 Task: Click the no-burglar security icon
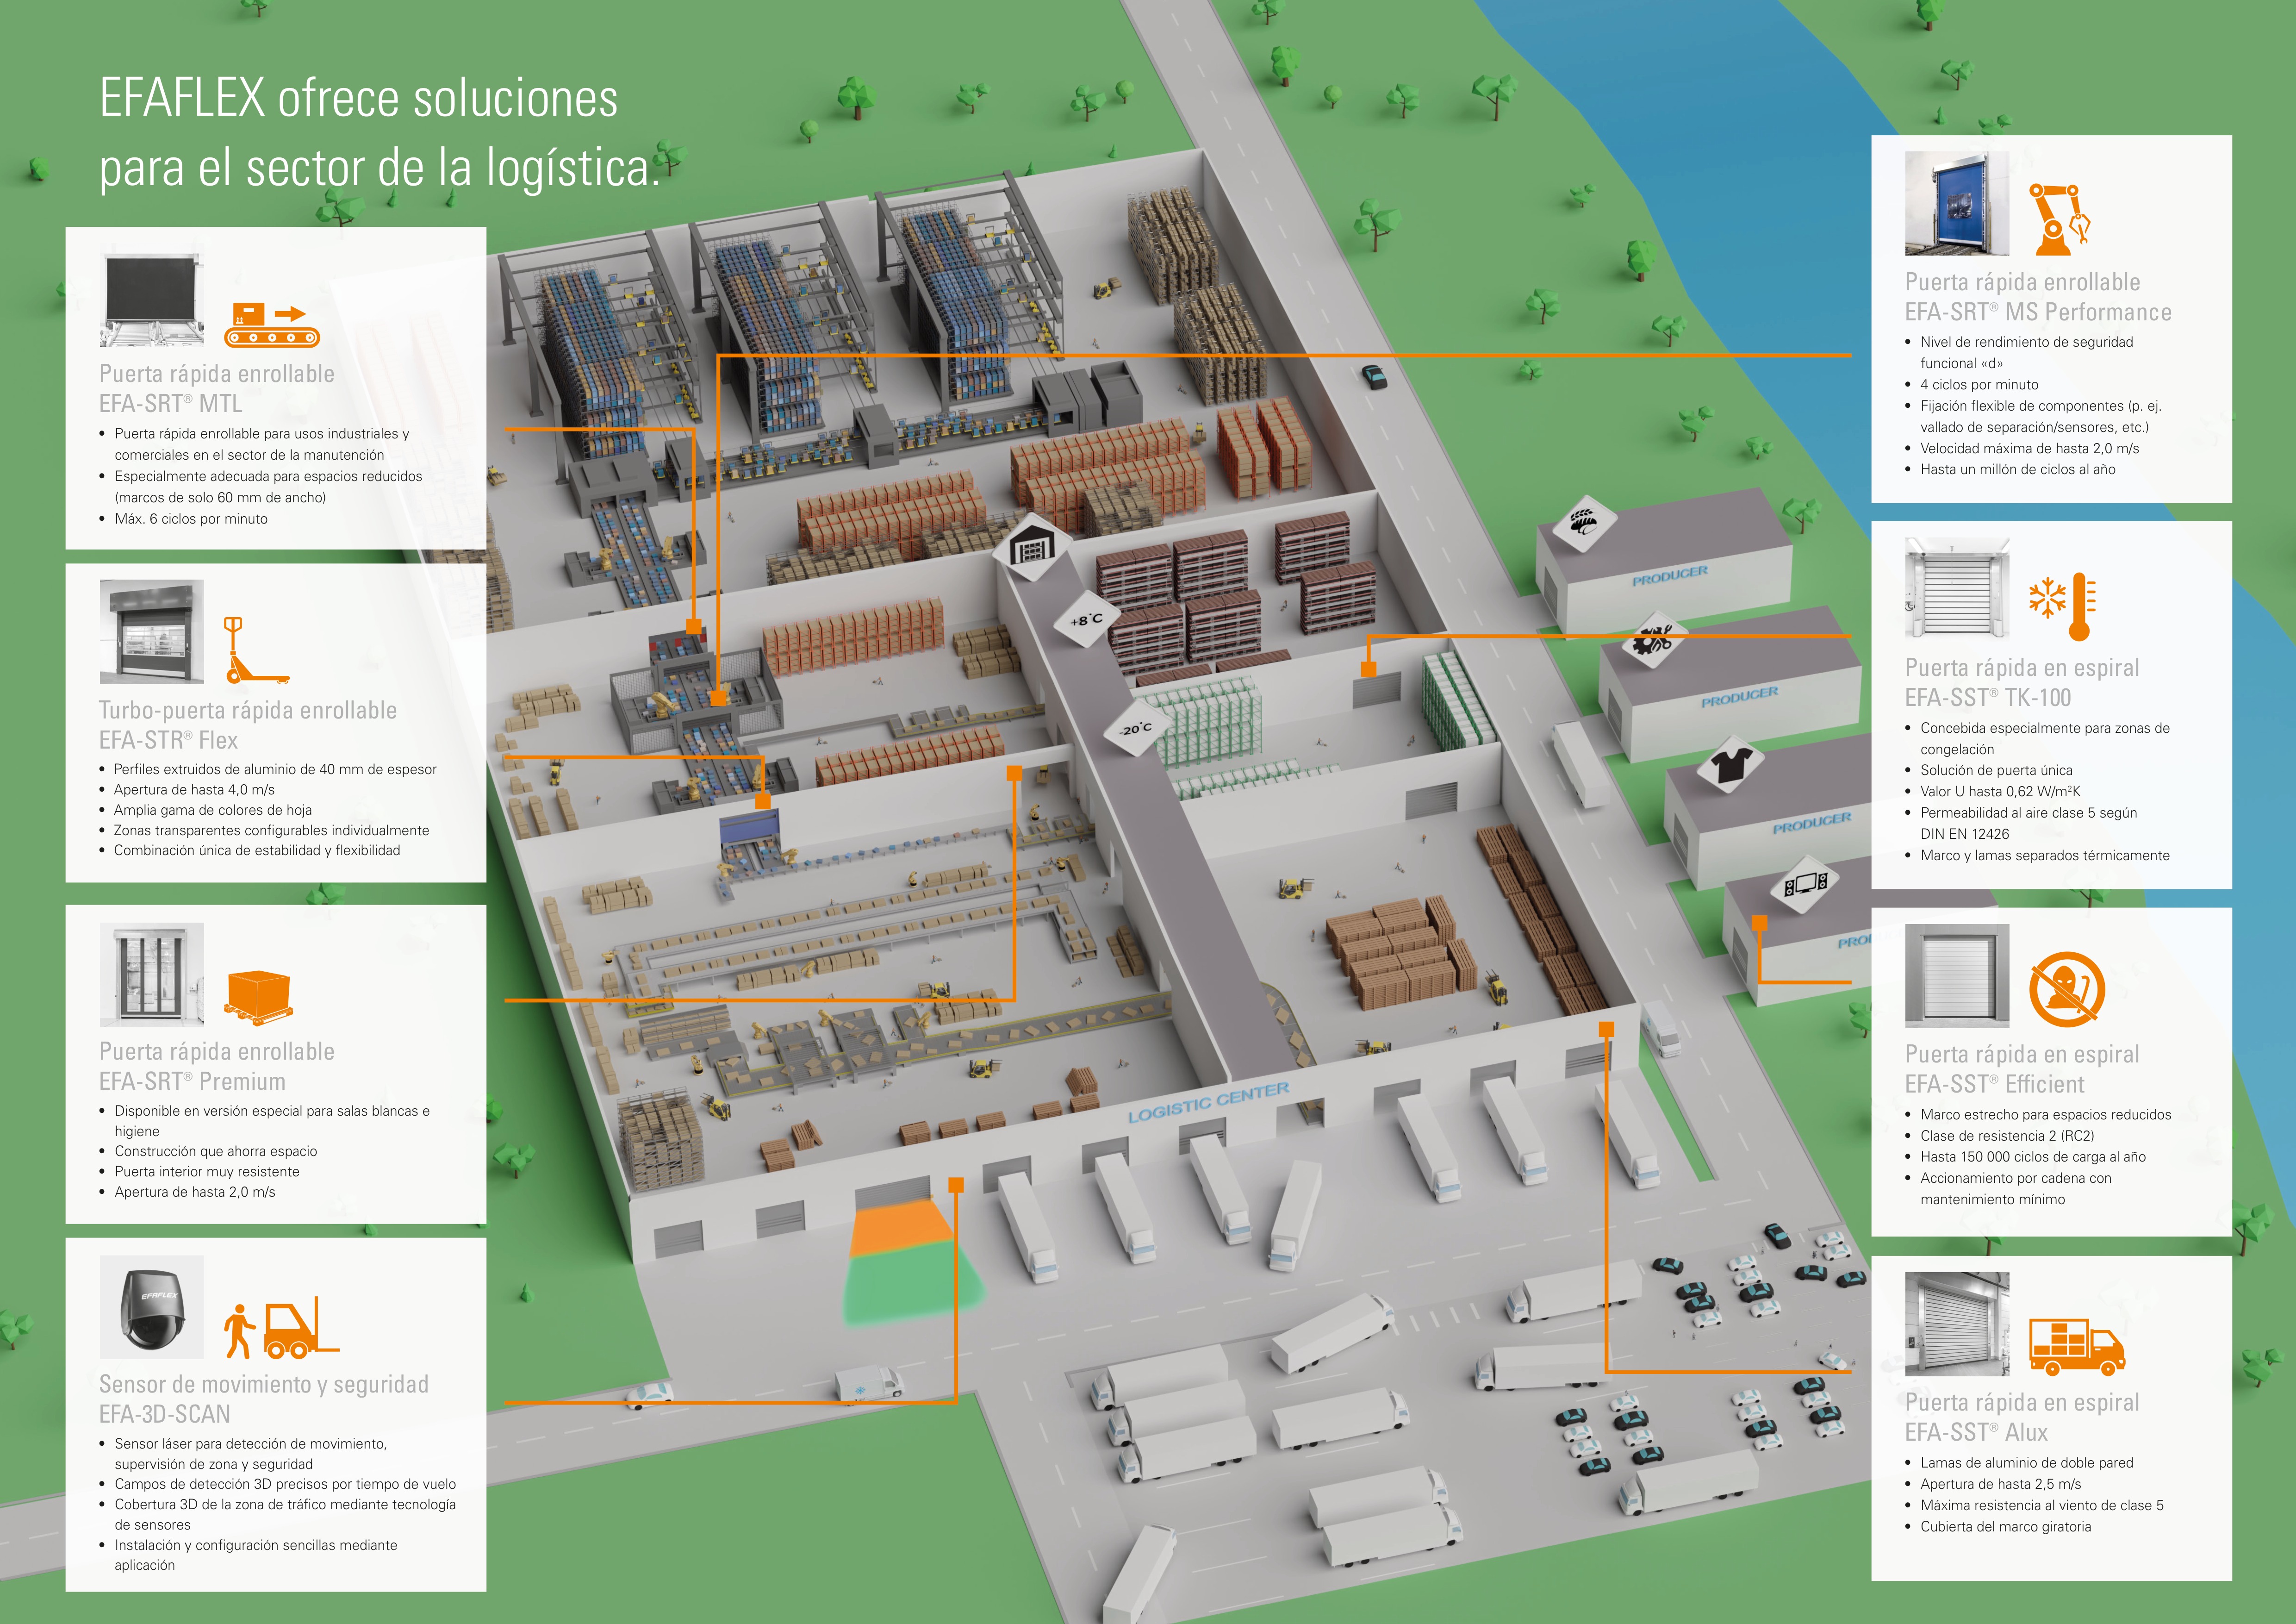[x=2067, y=989]
